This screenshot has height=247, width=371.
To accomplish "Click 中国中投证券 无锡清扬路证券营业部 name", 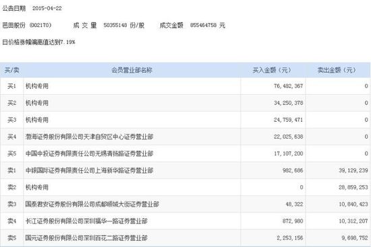I will (90, 153).
